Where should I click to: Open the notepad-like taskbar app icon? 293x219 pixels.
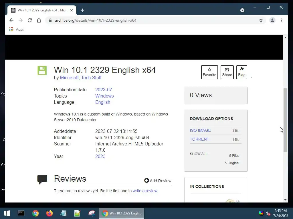tap(63, 213)
